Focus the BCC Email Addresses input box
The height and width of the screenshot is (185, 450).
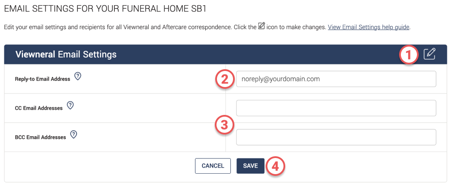point(336,137)
